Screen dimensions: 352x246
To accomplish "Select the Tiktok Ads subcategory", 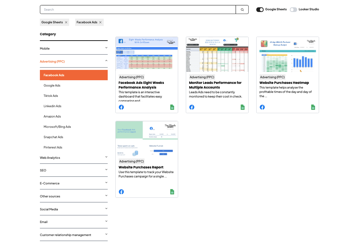I will tap(51, 96).
